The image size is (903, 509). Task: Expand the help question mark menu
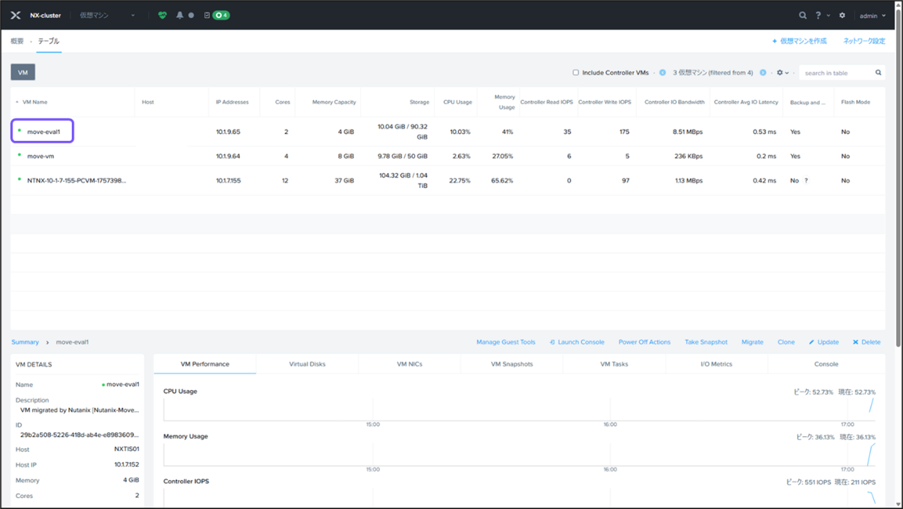[821, 15]
